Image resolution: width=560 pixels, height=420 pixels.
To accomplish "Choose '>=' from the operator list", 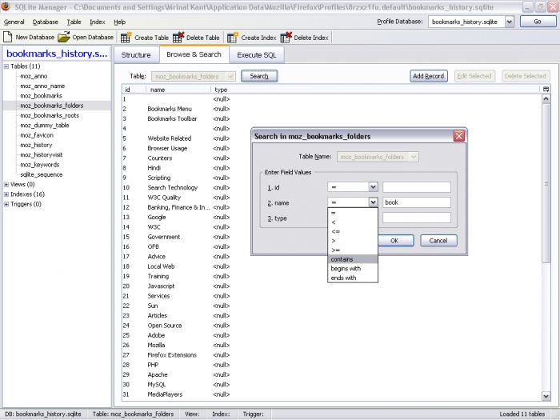I will pyautogui.click(x=353, y=250).
